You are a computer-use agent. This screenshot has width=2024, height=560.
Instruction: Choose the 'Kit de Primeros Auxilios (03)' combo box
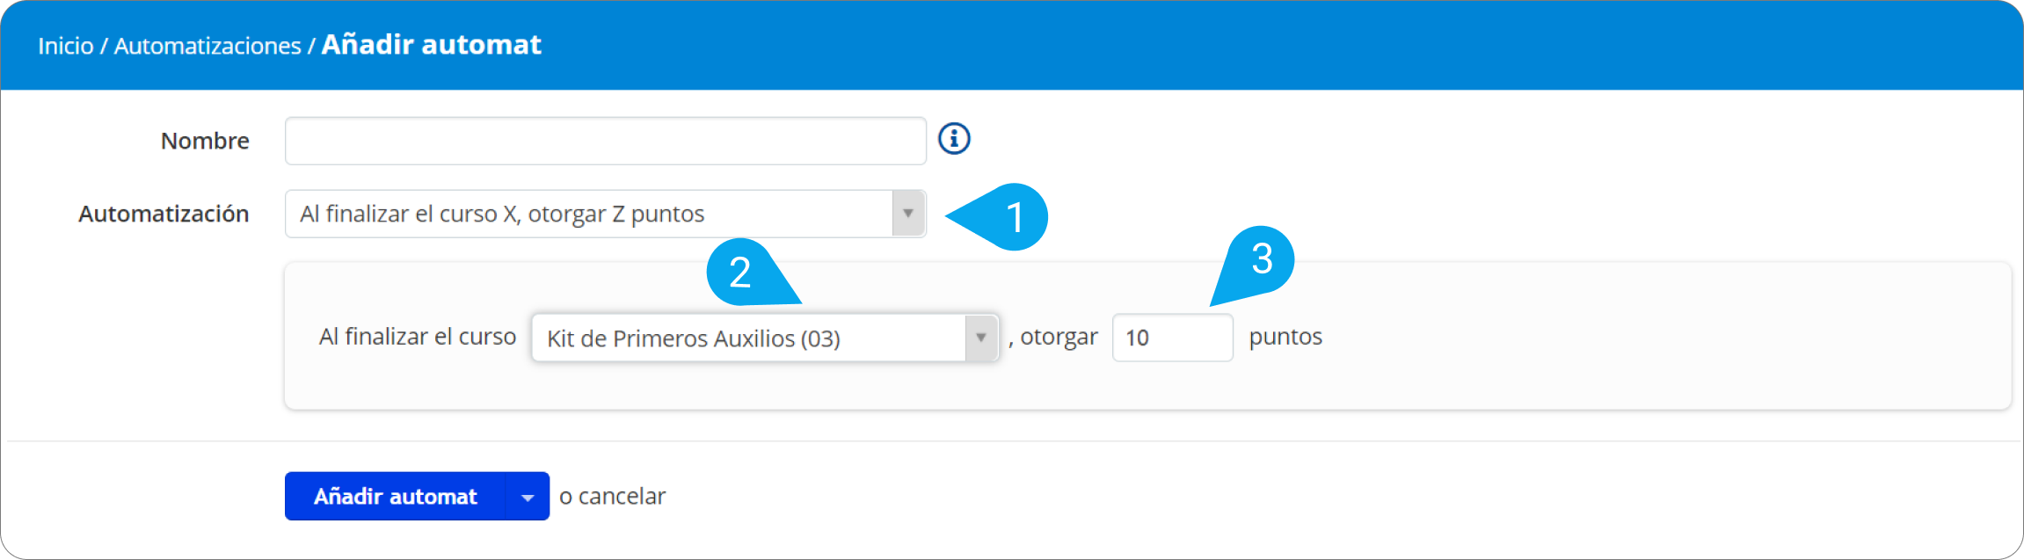coord(765,338)
